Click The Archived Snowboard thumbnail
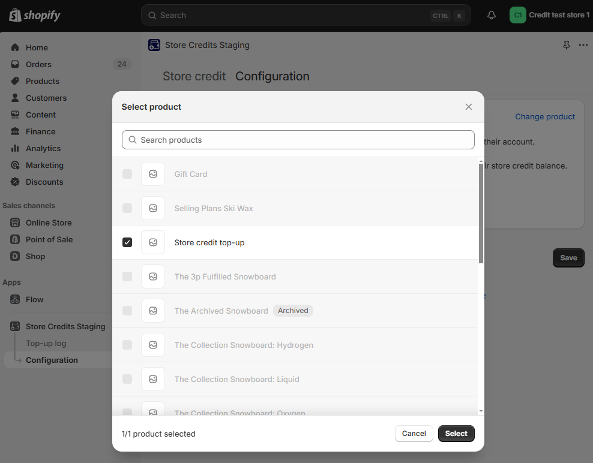 point(153,311)
